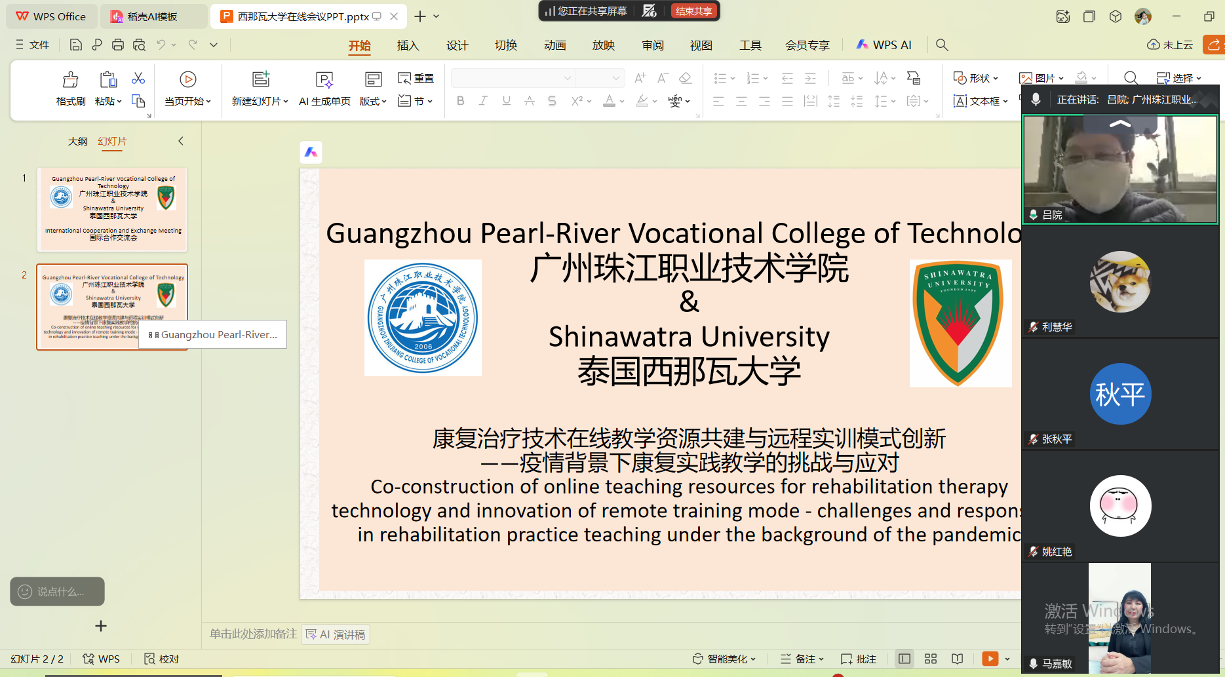Toggle italic text formatting
Viewport: 1225px width, 677px height.
pyautogui.click(x=483, y=101)
